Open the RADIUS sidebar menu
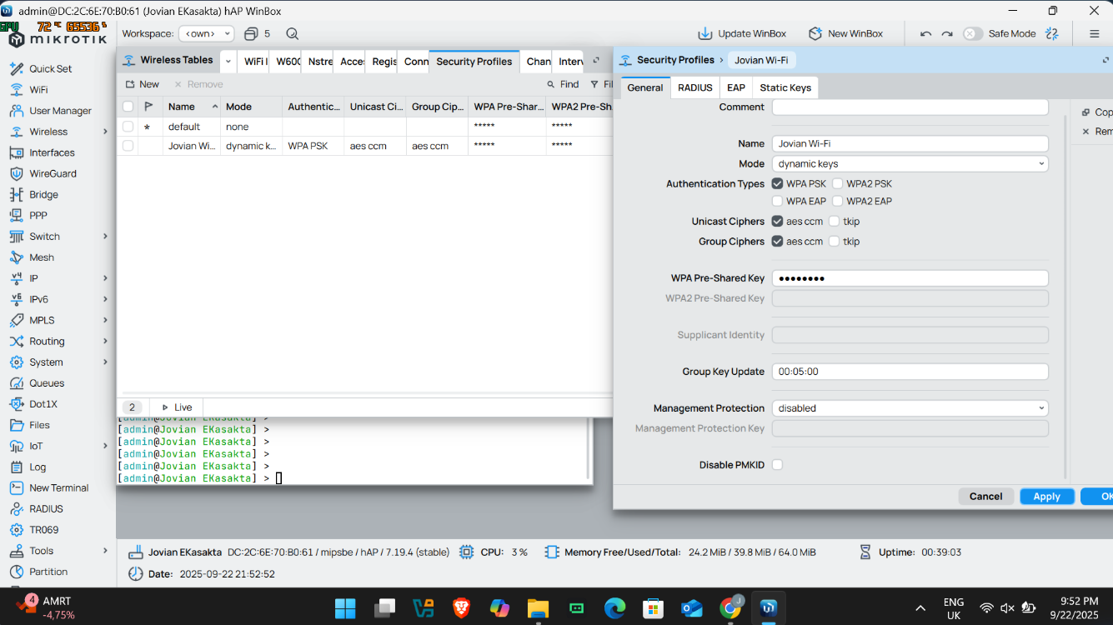The image size is (1113, 625). pos(46,509)
